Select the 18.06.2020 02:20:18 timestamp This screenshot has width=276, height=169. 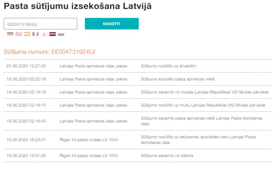tap(26, 79)
